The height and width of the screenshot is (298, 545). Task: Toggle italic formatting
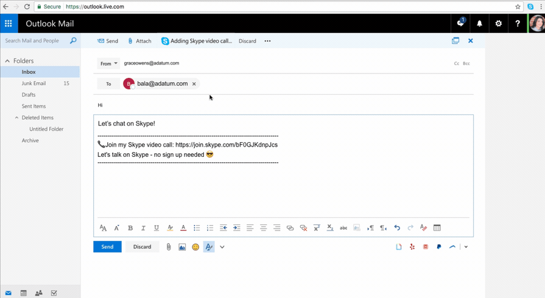143,228
